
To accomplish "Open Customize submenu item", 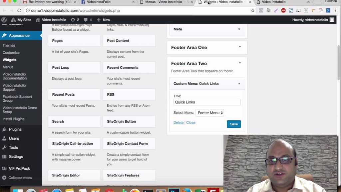I will tap(11, 53).
